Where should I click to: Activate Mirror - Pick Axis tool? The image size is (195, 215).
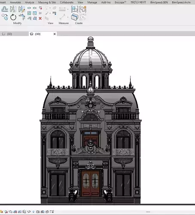click(x=13, y=9)
